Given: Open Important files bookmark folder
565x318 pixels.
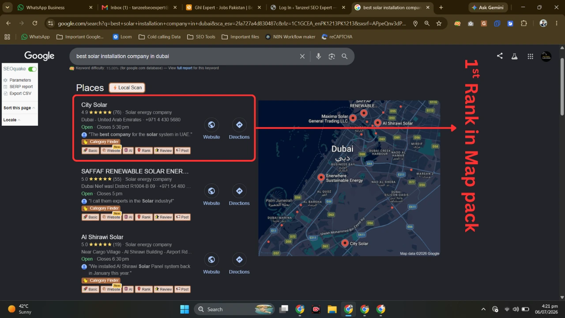Looking at the screenshot, I should click(241, 37).
